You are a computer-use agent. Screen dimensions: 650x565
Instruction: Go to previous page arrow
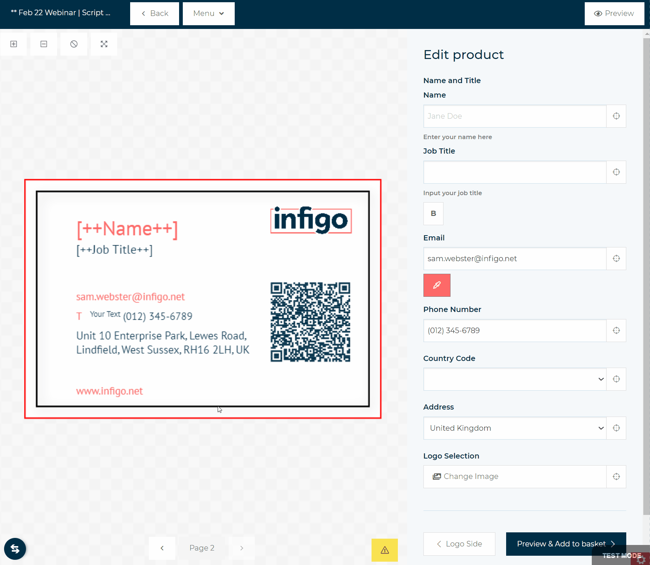(162, 548)
